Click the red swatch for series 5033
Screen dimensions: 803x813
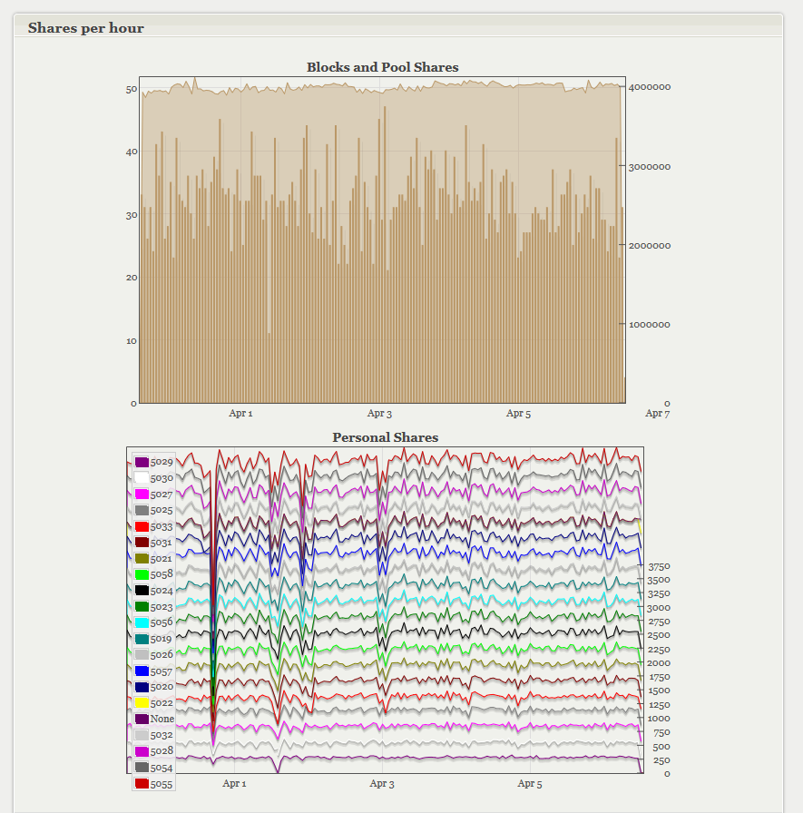click(x=142, y=526)
